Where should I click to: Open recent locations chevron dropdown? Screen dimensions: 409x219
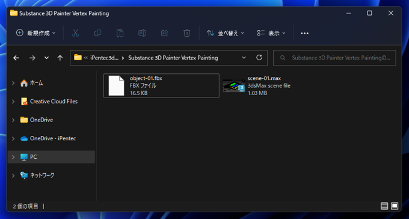[x=46, y=58]
